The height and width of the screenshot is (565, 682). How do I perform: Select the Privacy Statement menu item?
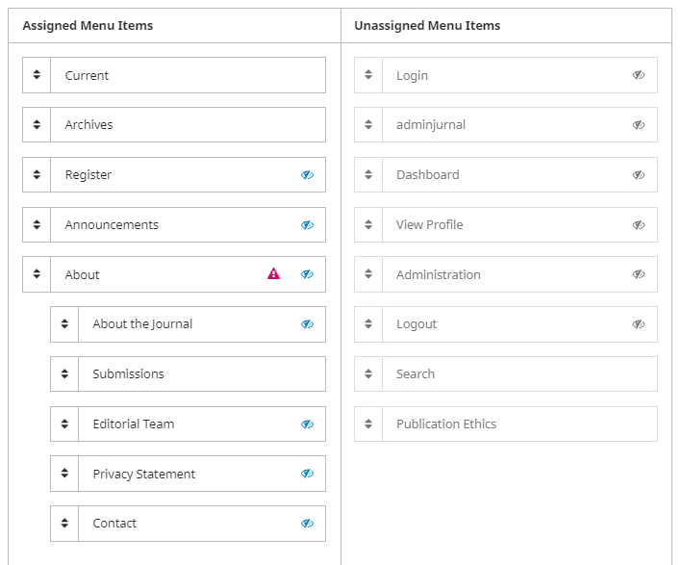coord(143,475)
